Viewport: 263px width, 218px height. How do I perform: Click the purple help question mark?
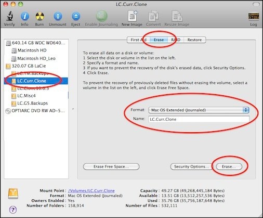(13, 210)
